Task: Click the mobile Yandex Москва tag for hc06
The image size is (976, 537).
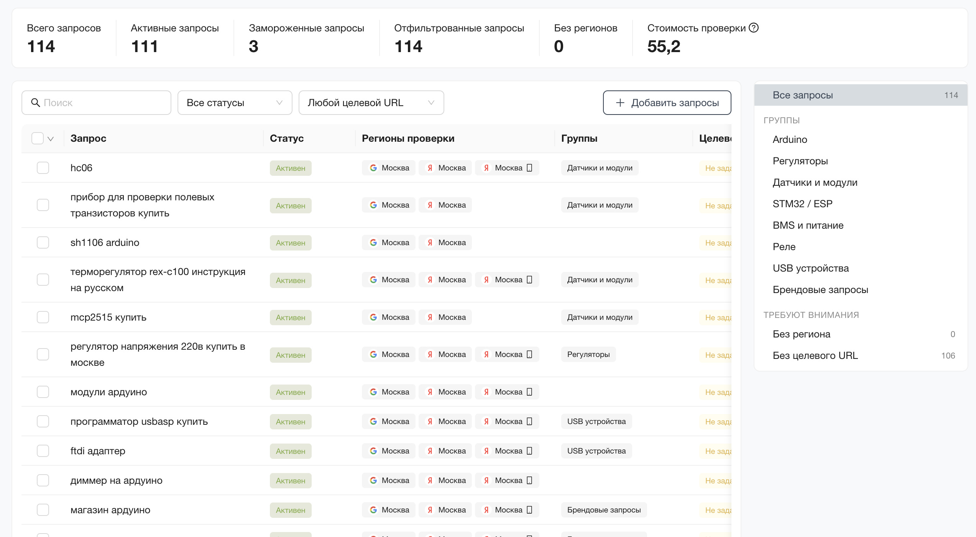Action: [507, 168]
